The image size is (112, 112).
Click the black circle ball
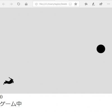point(101,49)
